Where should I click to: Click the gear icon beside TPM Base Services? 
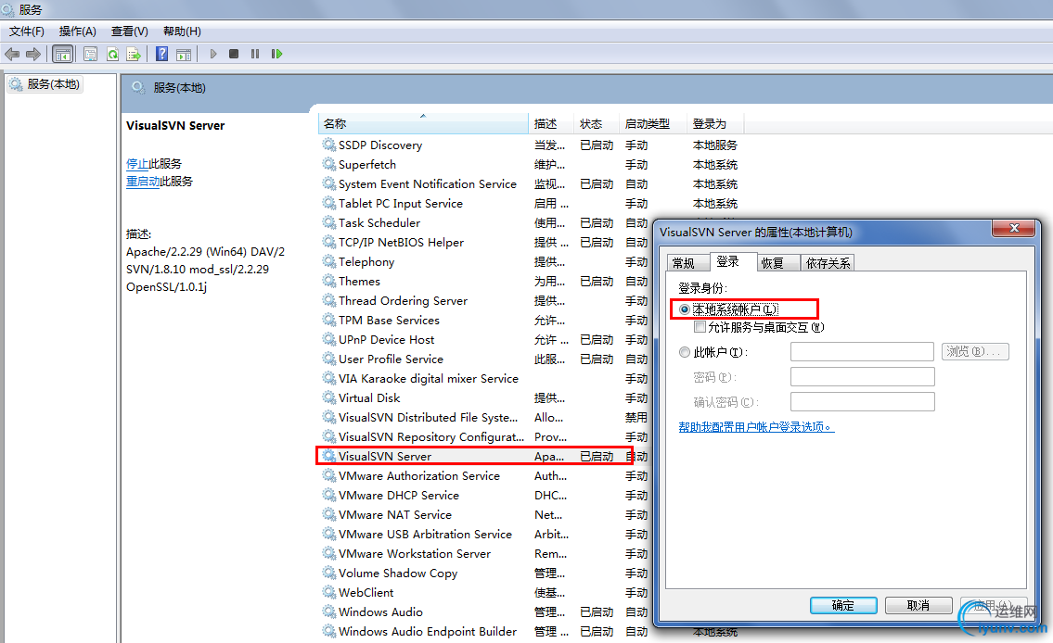pos(329,320)
